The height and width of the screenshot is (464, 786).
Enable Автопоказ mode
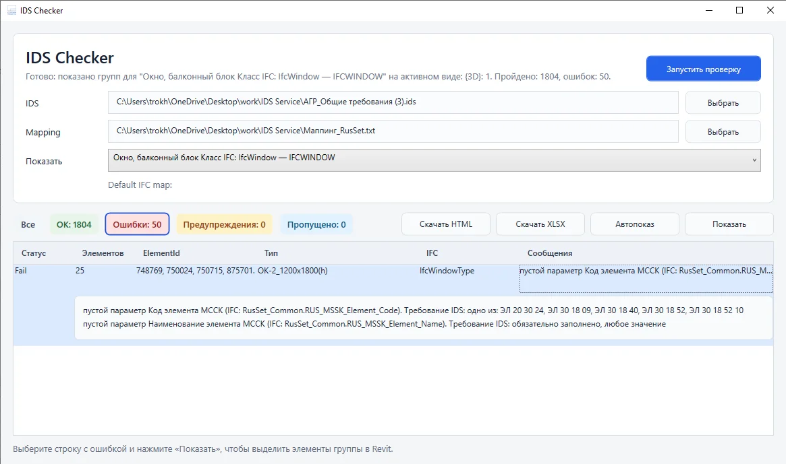pos(635,224)
